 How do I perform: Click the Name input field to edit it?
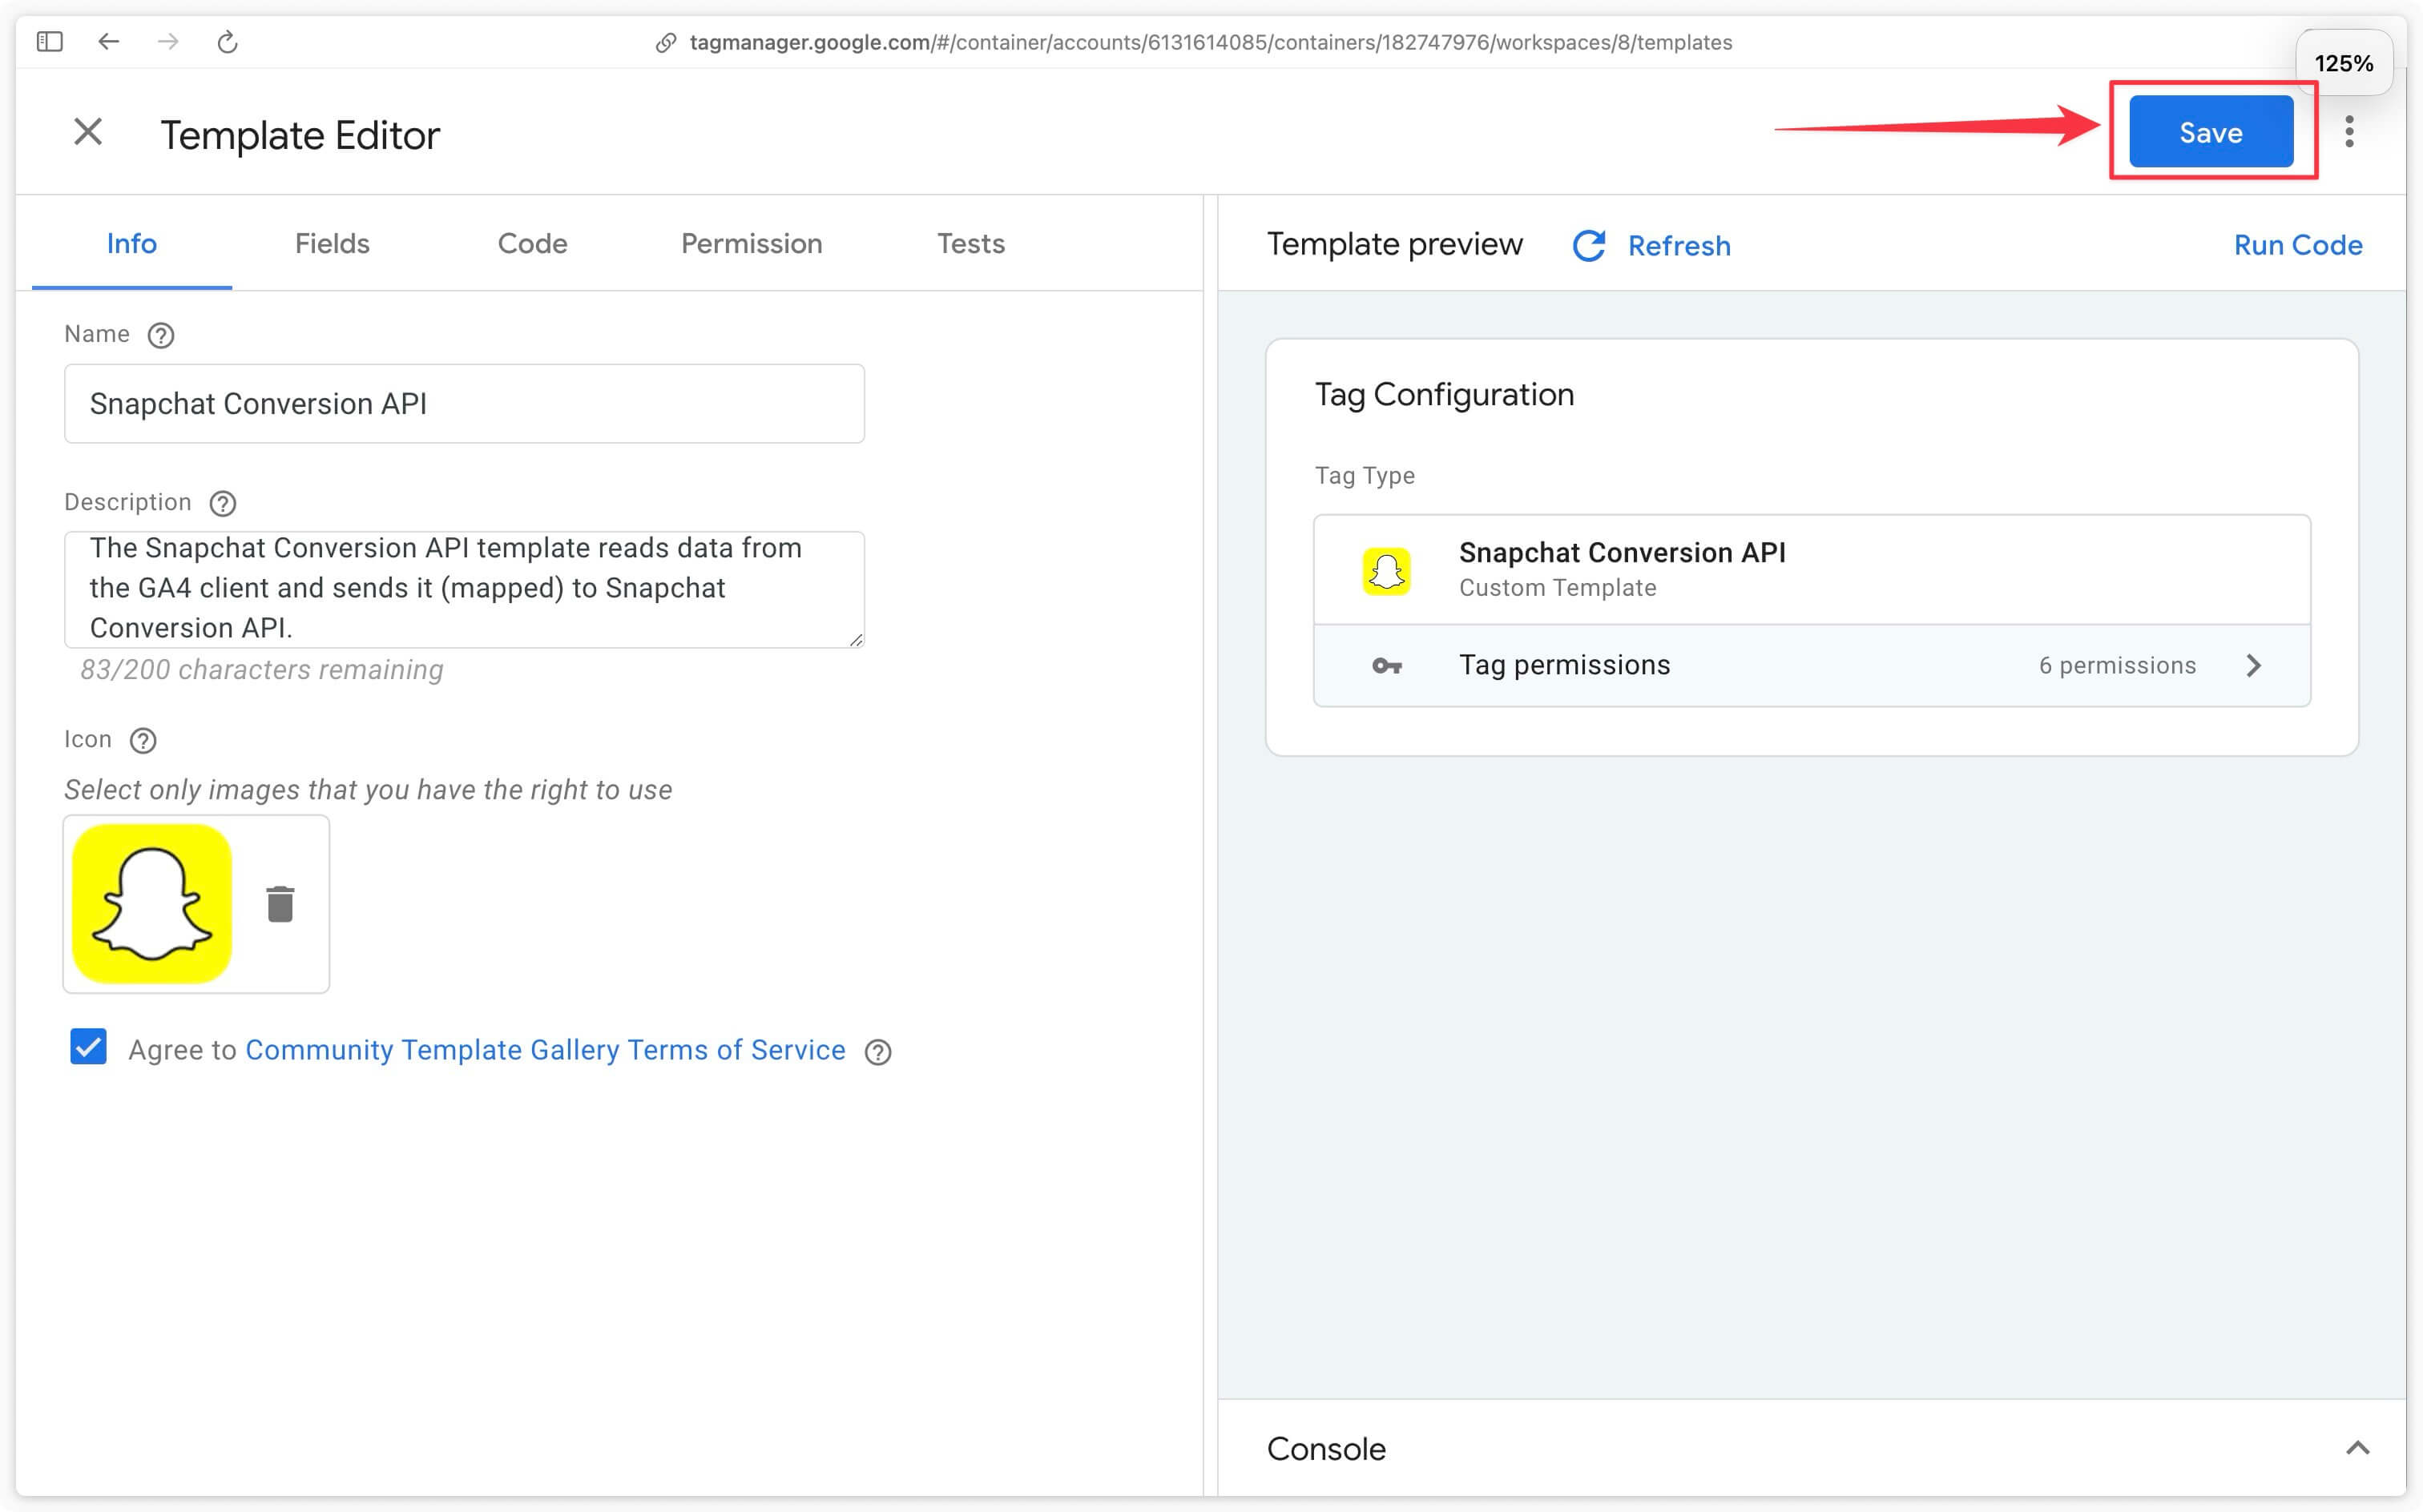463,404
